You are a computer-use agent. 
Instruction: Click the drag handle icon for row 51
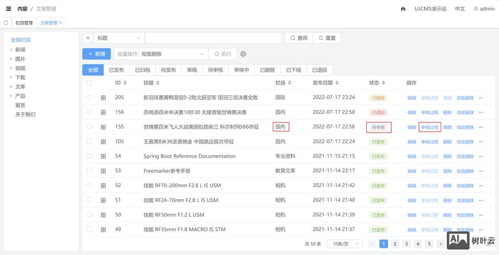103,200
